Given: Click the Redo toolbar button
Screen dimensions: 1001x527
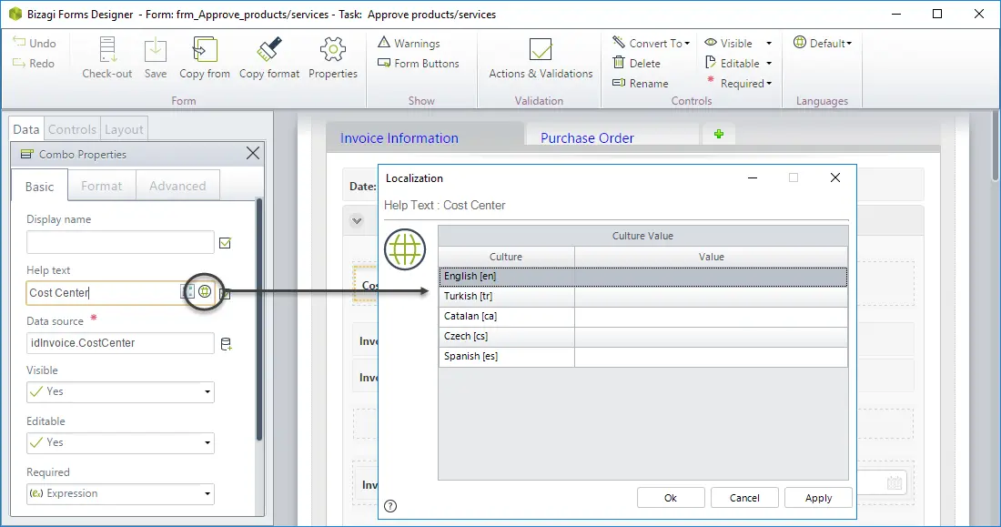Looking at the screenshot, I should (34, 63).
